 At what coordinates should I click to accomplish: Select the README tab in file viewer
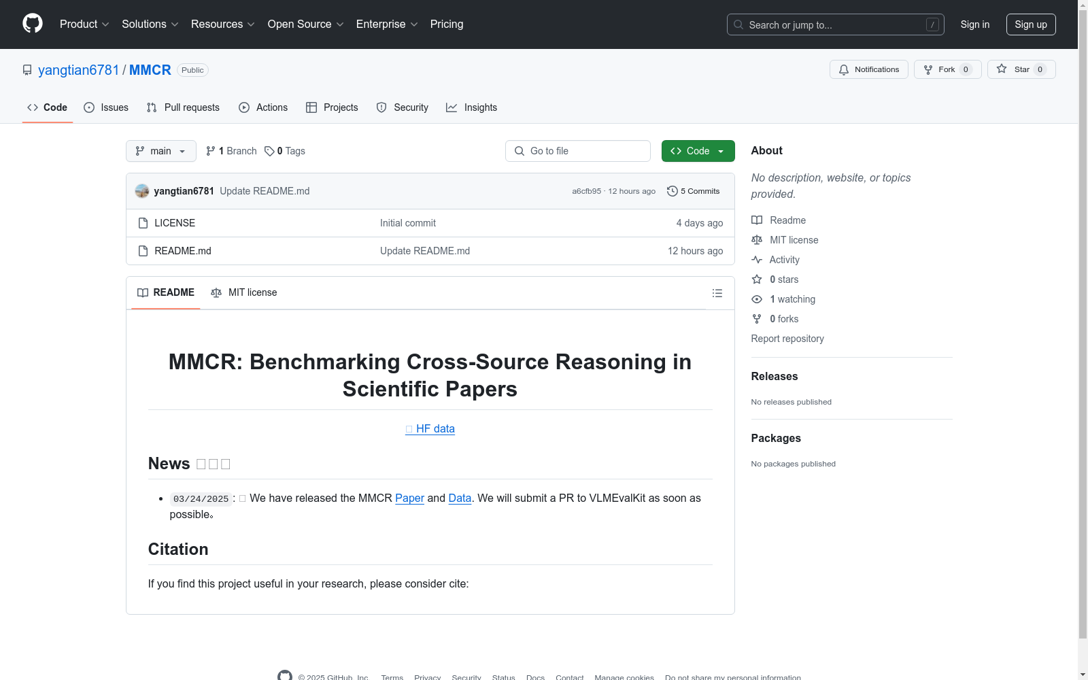pyautogui.click(x=166, y=292)
